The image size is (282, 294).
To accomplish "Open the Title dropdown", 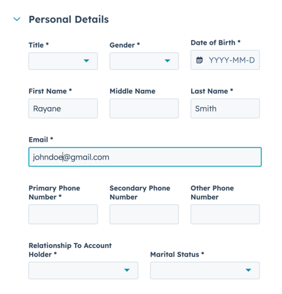I will click(63, 61).
